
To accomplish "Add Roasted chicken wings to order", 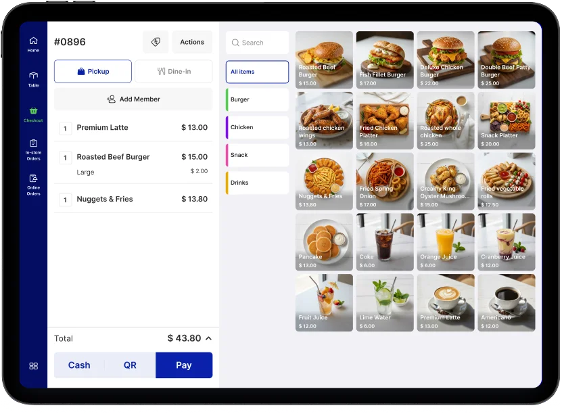I will pos(324,121).
